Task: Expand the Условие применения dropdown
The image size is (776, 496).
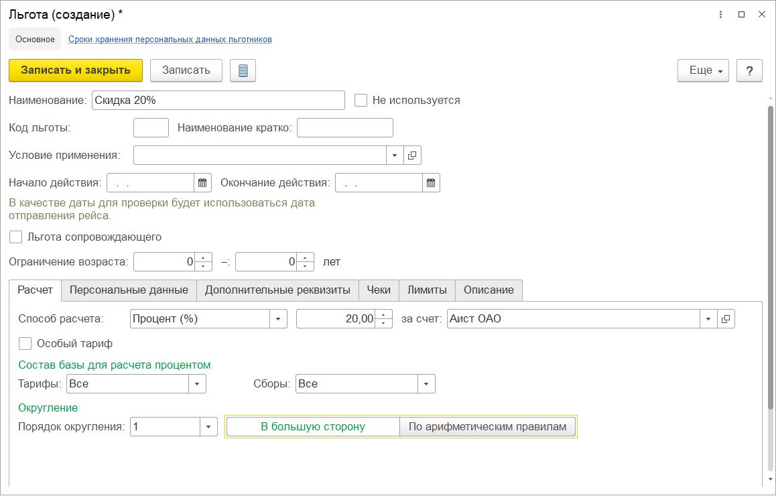Action: coord(395,155)
